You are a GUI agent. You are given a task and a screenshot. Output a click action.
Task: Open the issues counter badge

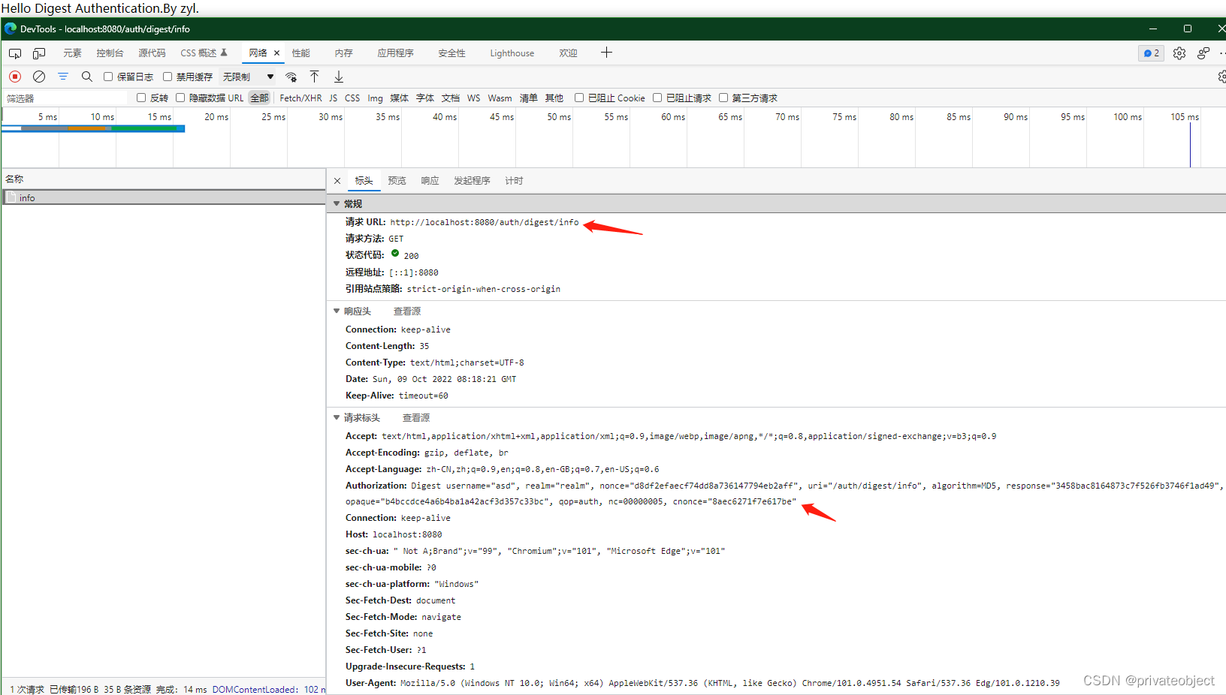[1151, 53]
